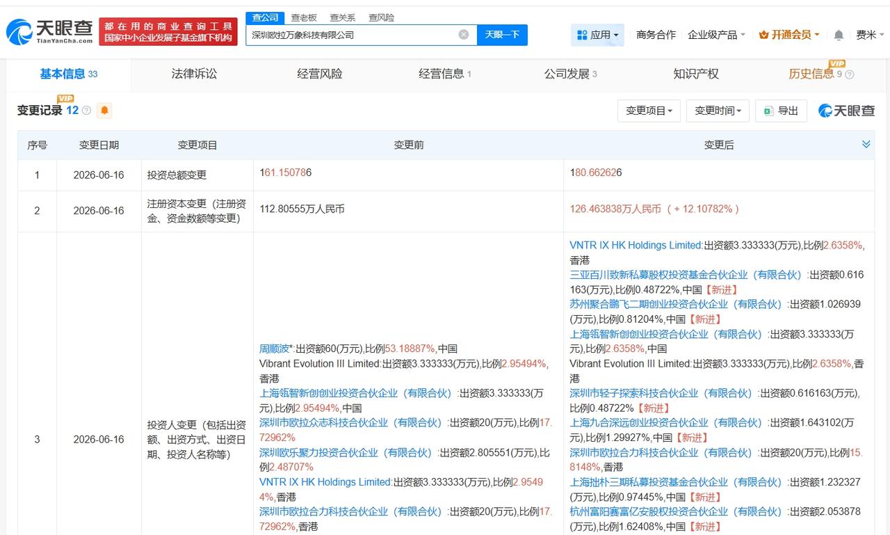Select the 126.463838万人民币 value

click(615, 209)
